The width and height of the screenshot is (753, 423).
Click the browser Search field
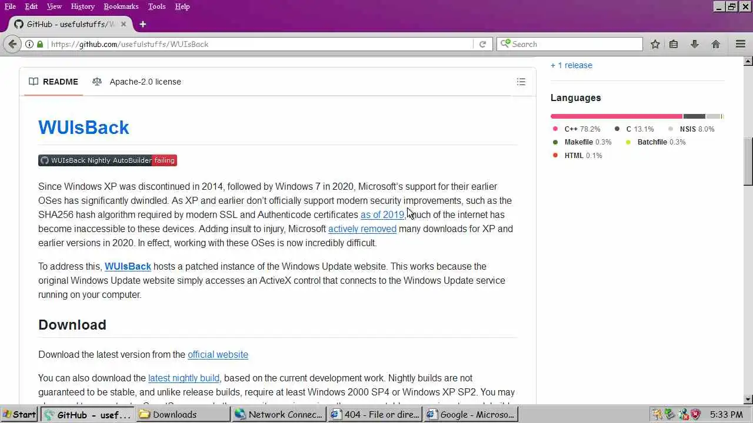571,44
